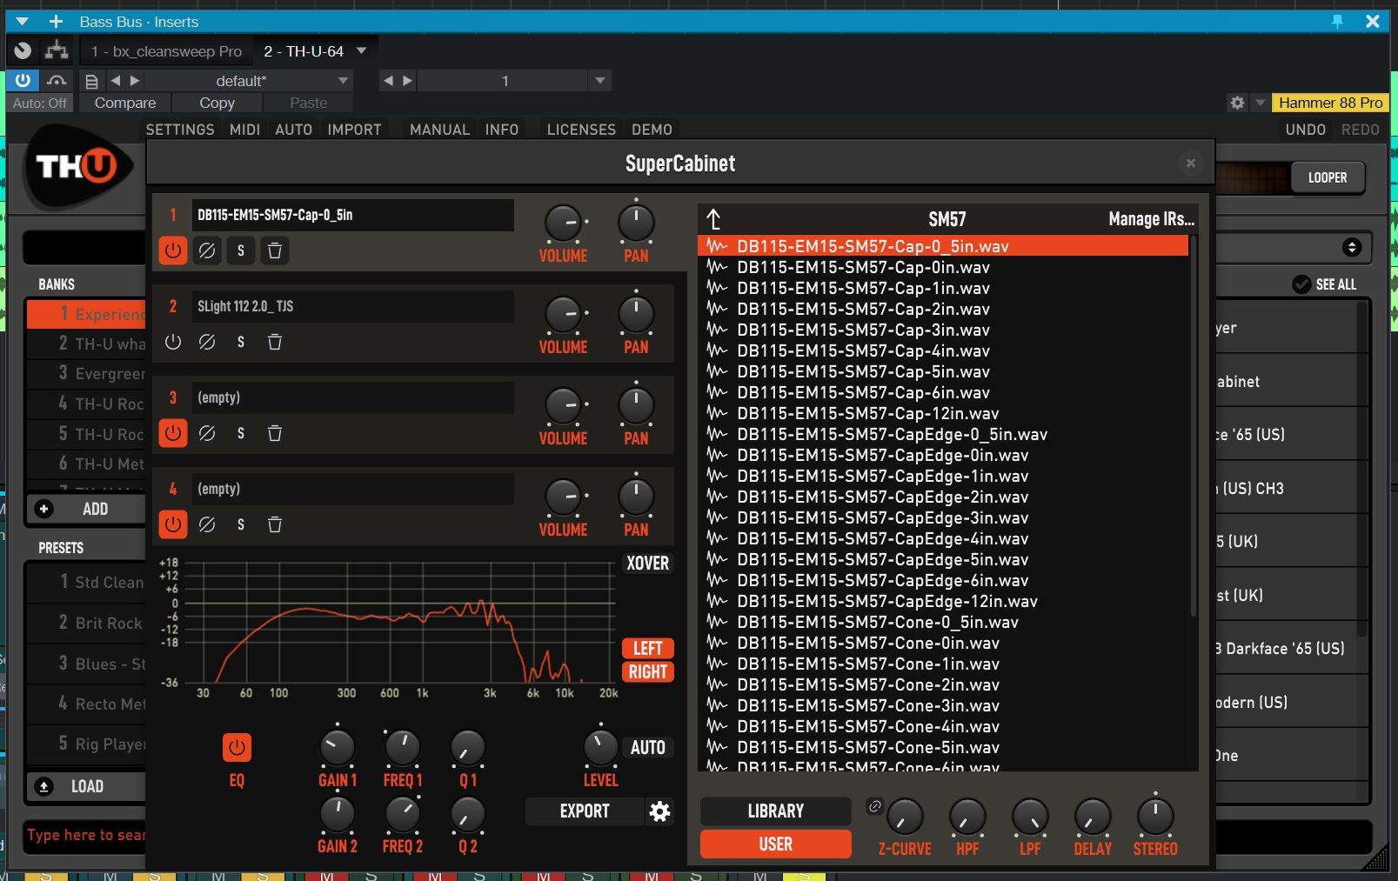Image resolution: width=1398 pixels, height=881 pixels.
Task: Delete the IR in slot 1
Action: (x=275, y=251)
